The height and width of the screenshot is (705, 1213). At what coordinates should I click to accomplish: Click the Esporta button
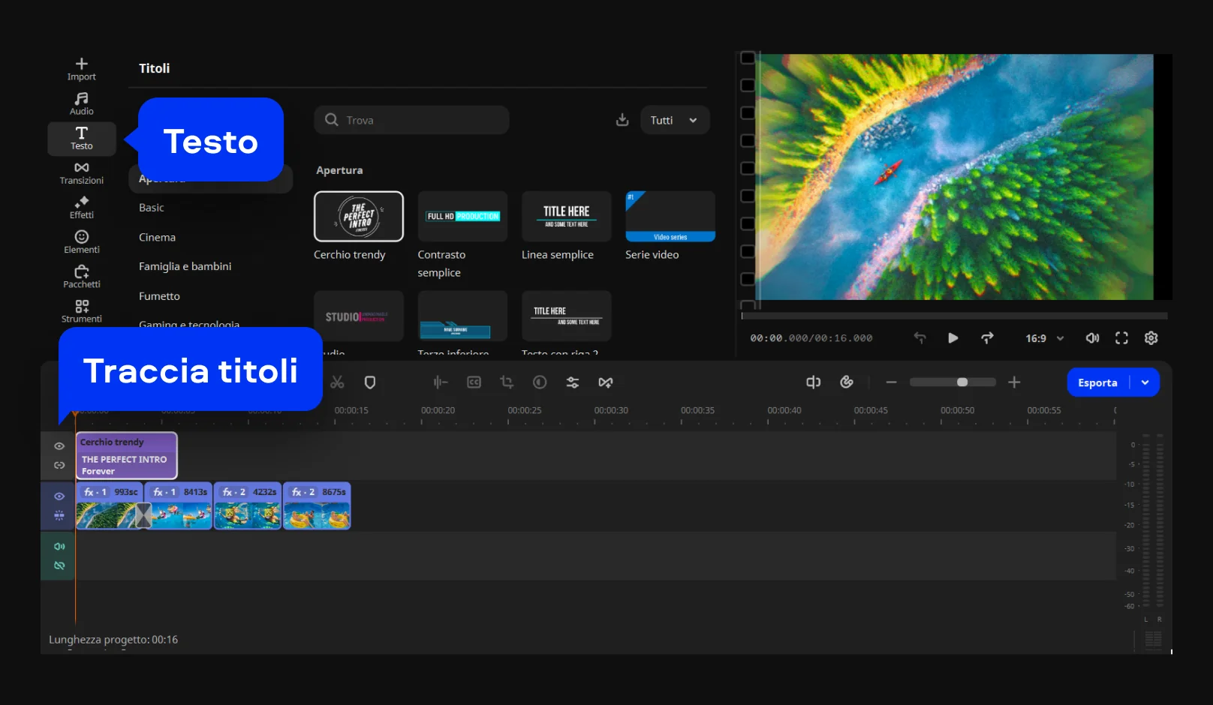[1097, 382]
